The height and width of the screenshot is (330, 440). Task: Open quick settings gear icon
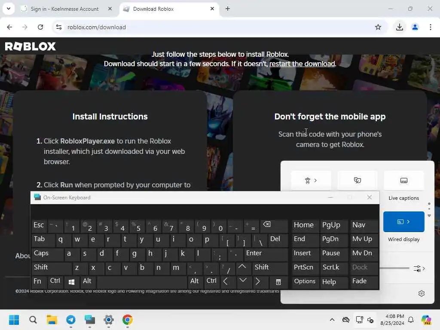(x=421, y=293)
